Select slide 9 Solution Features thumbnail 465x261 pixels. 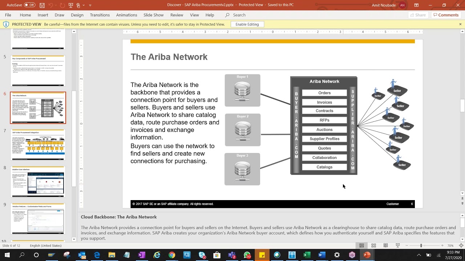point(38,219)
